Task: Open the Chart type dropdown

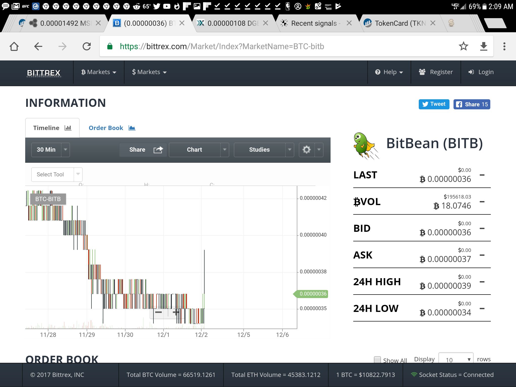Action: (199, 150)
